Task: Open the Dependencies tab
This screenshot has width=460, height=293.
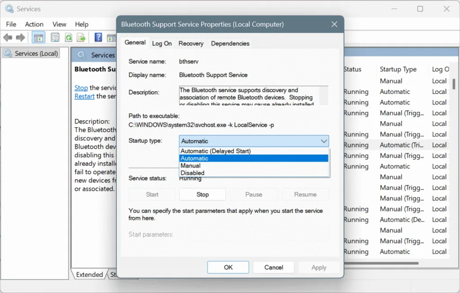Action: pos(230,43)
